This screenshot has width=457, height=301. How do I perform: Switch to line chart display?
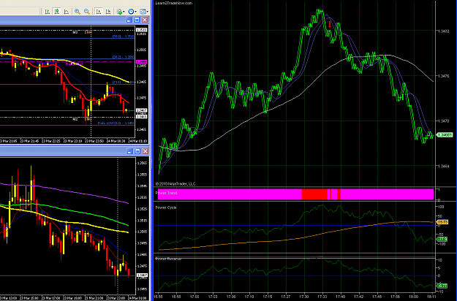point(66,12)
